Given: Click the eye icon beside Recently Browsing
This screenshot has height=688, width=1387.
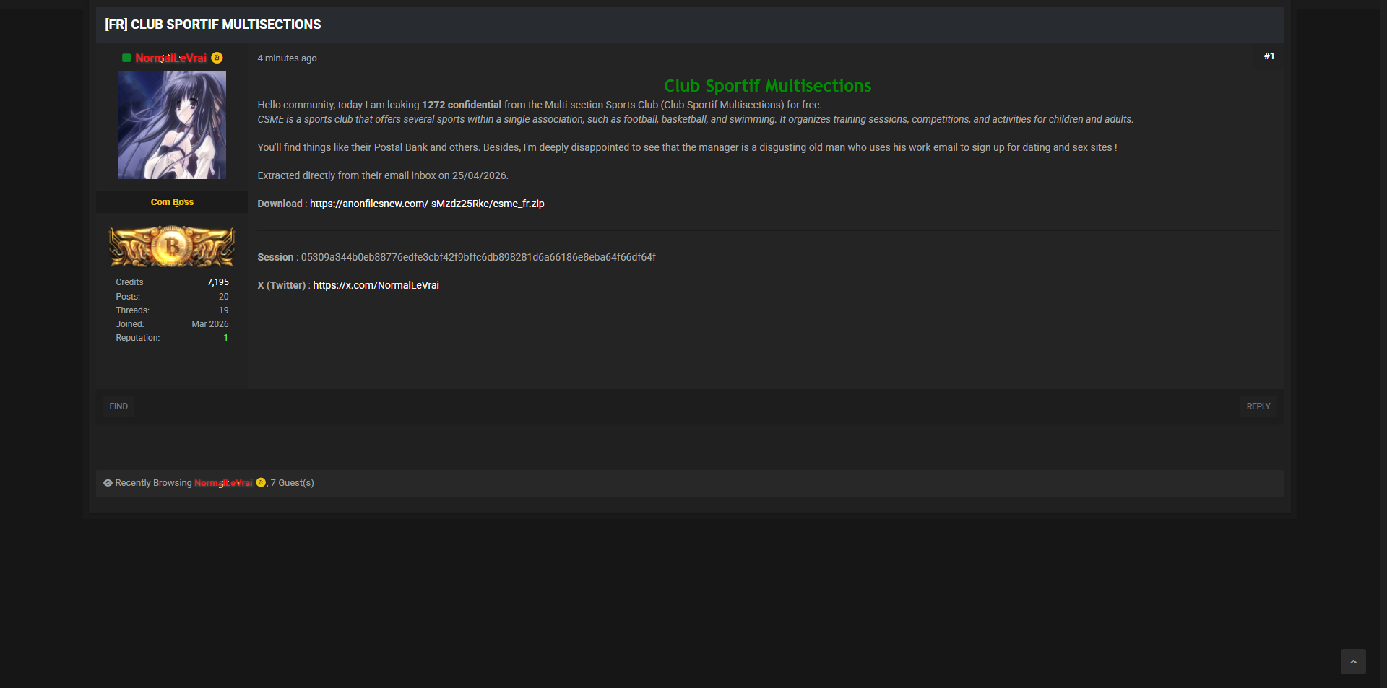Looking at the screenshot, I should pyautogui.click(x=108, y=483).
